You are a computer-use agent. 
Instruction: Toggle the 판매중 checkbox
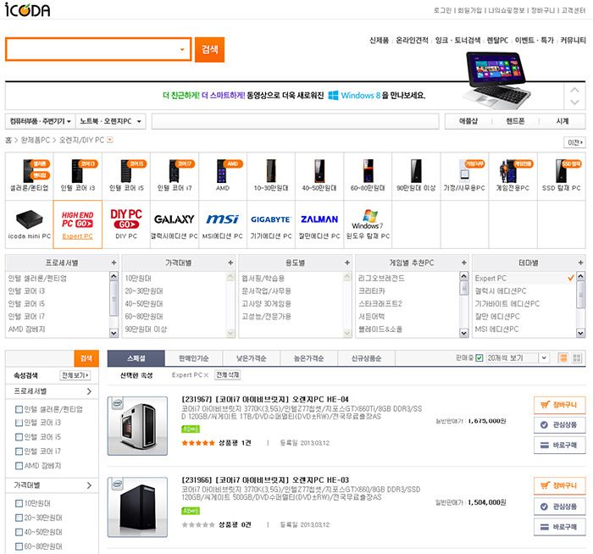click(x=479, y=357)
